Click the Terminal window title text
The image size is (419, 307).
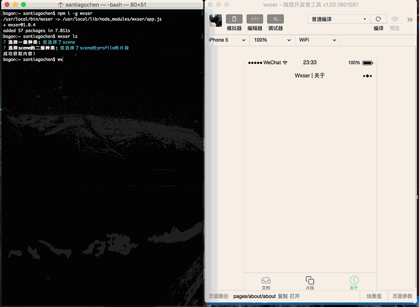[x=106, y=5]
